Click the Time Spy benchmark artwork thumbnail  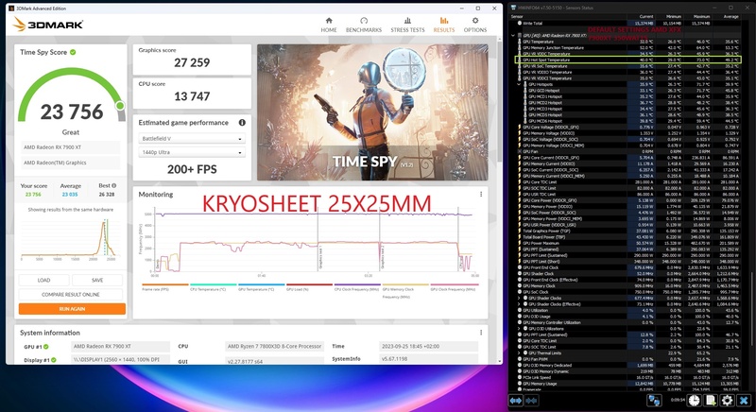[x=372, y=112]
